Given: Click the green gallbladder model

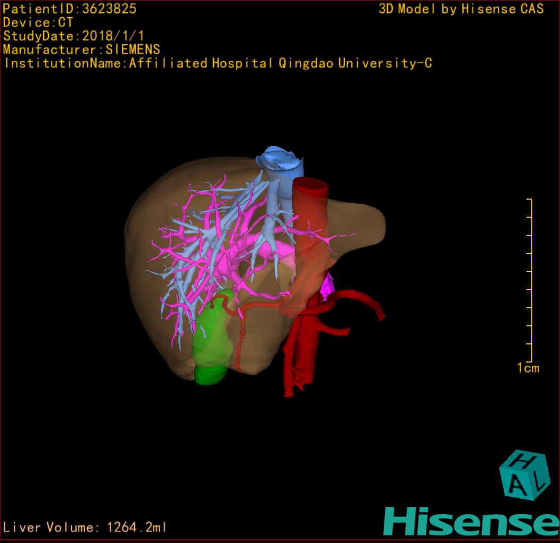Looking at the screenshot, I should [212, 337].
